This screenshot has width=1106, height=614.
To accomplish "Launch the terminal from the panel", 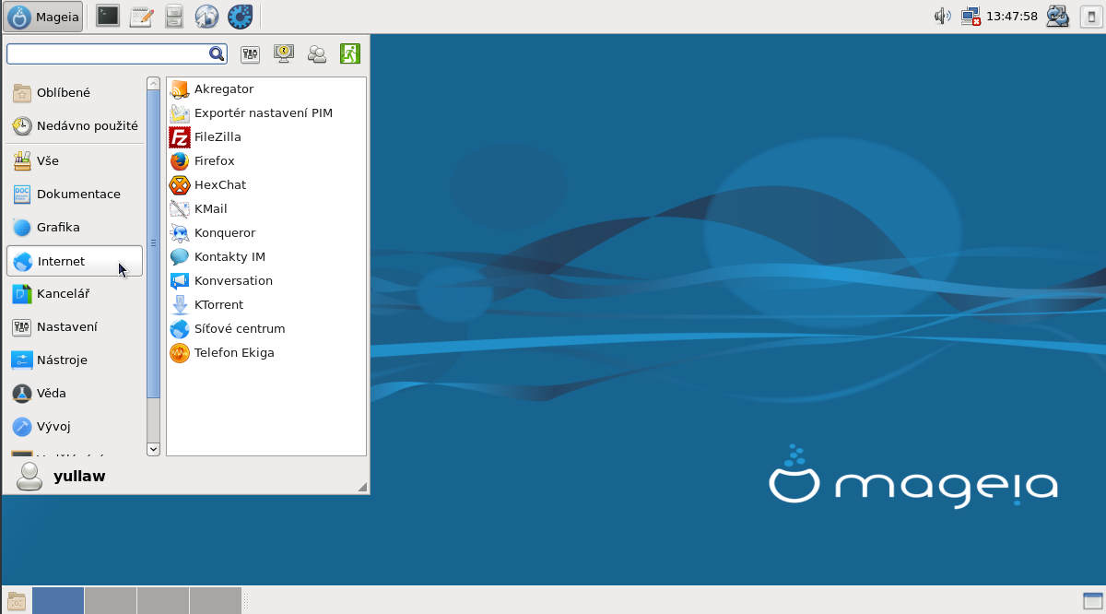I will pos(108,16).
